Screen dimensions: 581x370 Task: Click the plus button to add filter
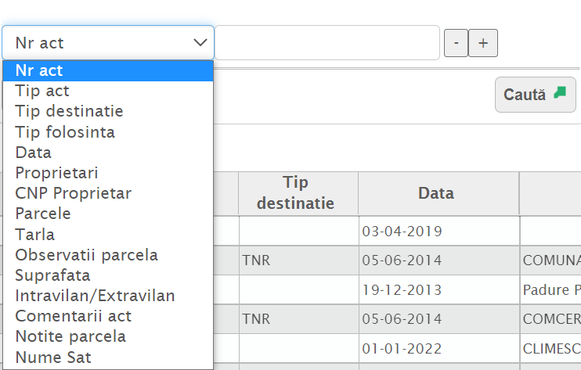483,44
